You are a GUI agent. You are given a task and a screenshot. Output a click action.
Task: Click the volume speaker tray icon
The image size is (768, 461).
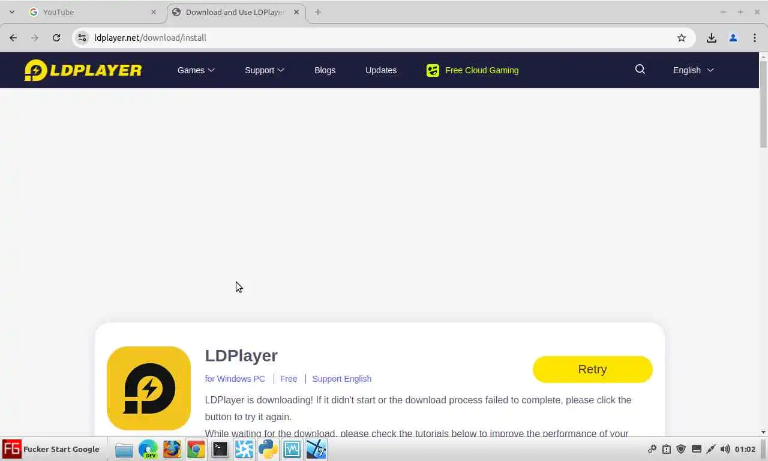pos(725,449)
